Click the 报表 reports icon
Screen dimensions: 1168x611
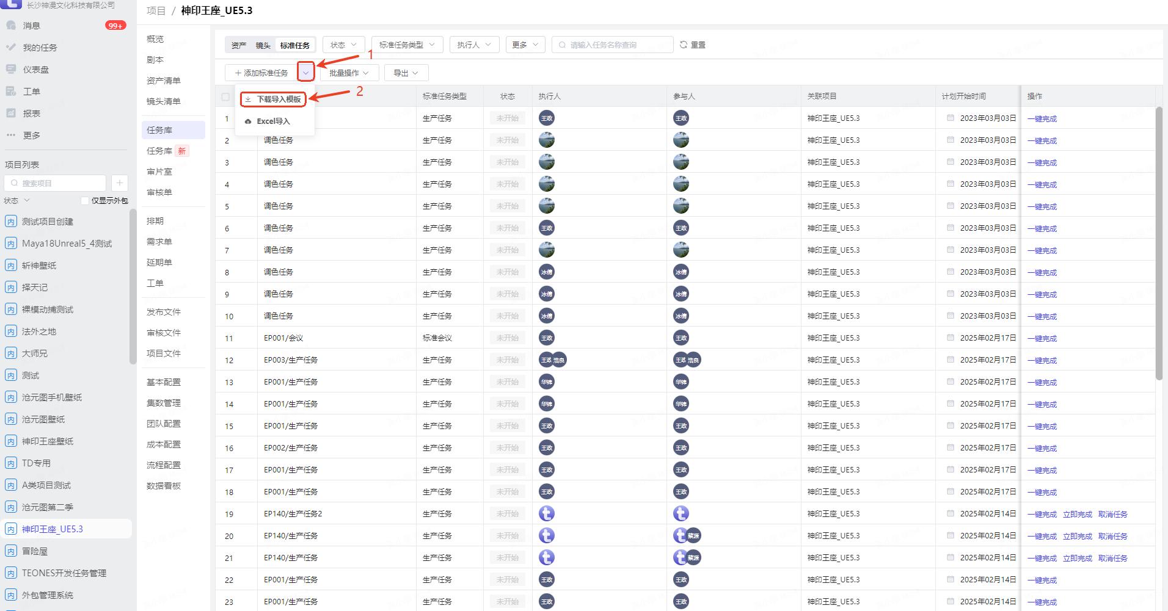click(11, 114)
